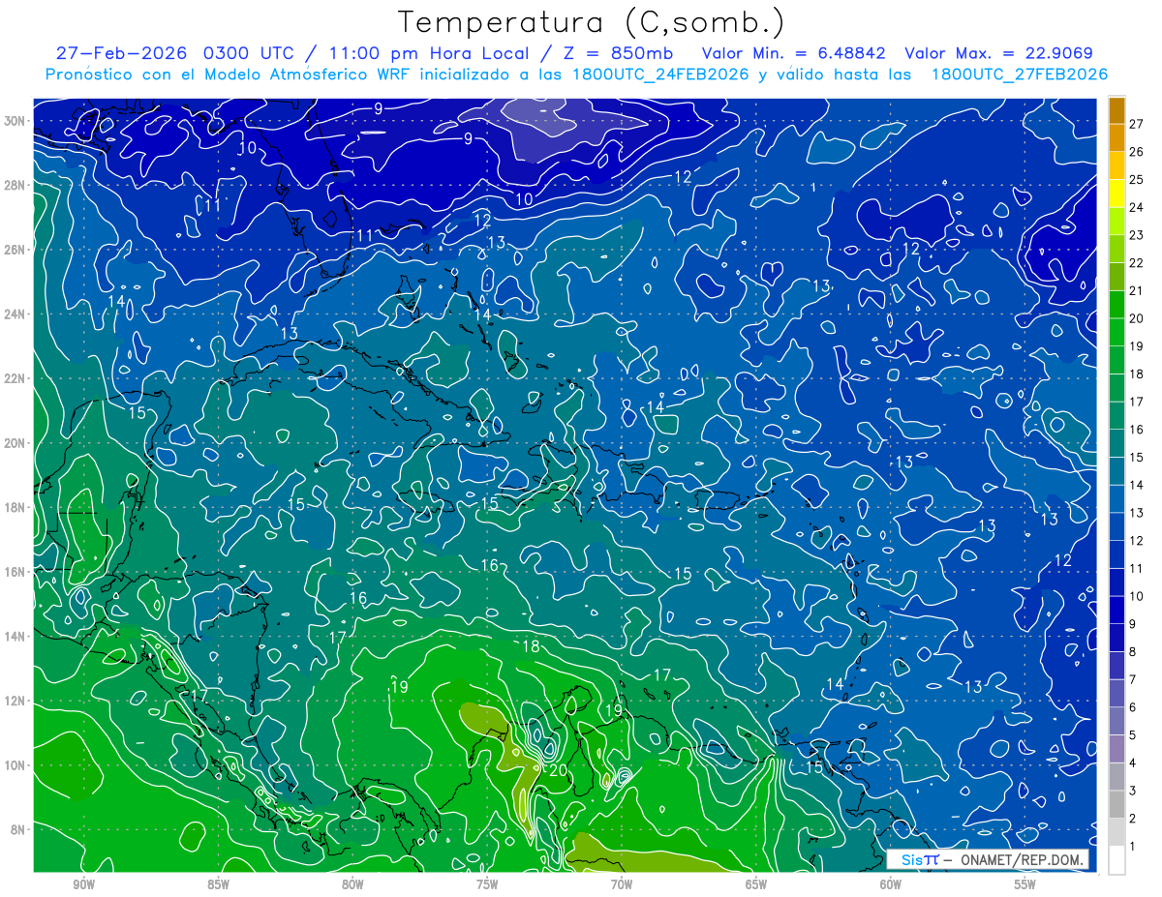Image resolution: width=1162 pixels, height=897 pixels.
Task: Click legend value 1
Action: click(1134, 847)
